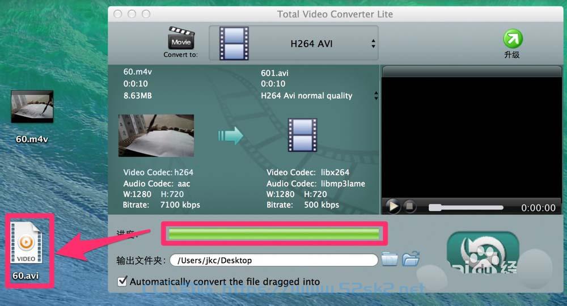Select the 60.m4v source video thumbnail

click(156, 135)
